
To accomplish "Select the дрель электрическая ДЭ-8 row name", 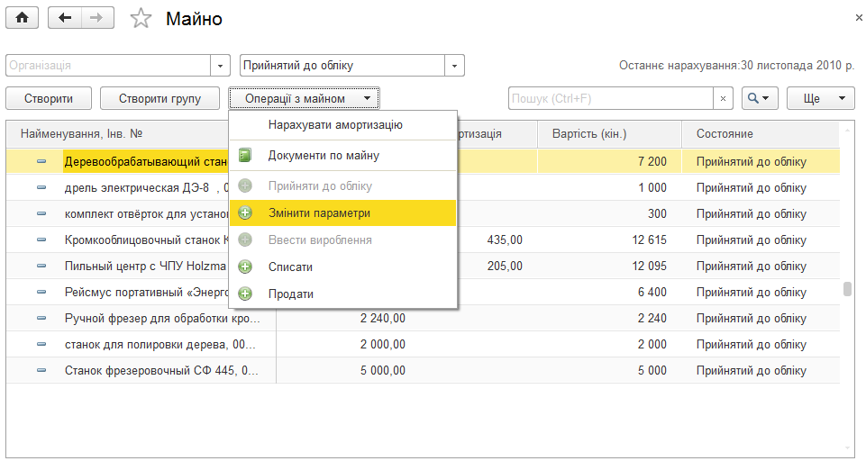I will point(146,187).
